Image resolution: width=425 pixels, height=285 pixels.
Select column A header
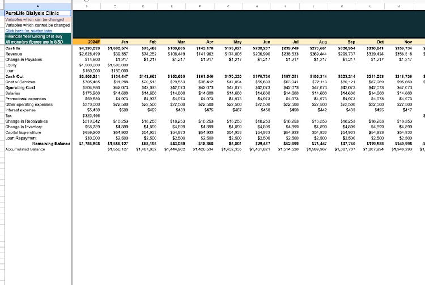click(38, 6)
